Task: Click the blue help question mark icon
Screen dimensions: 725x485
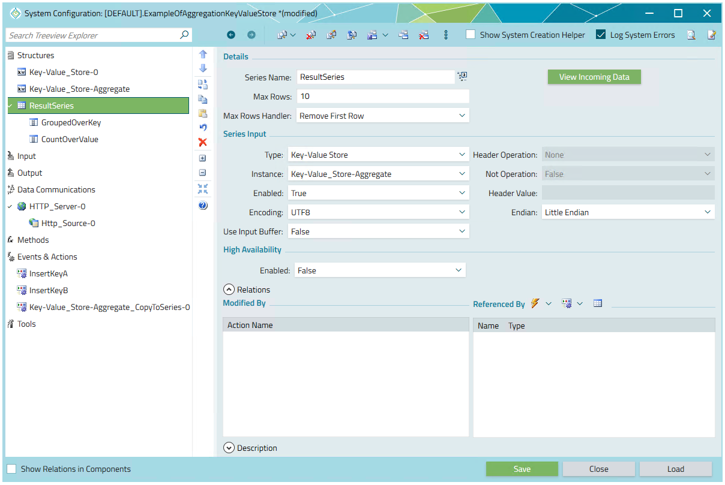Action: 203,205
